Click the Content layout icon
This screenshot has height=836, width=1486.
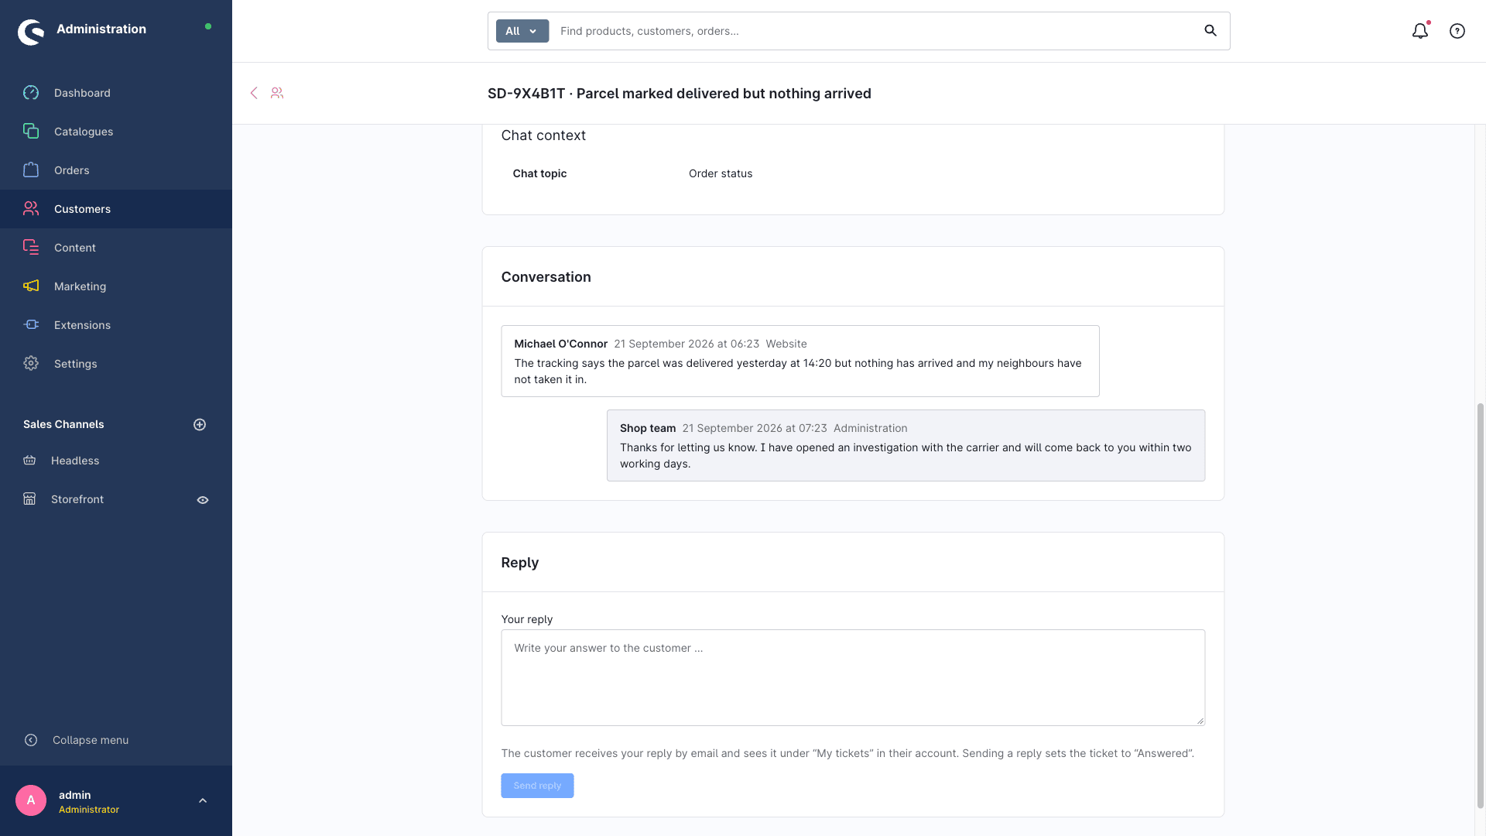[31, 248]
